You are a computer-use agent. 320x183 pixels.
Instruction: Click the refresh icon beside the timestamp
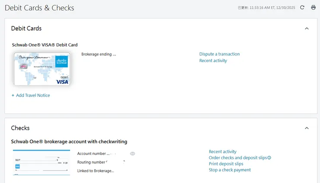(x=302, y=7)
